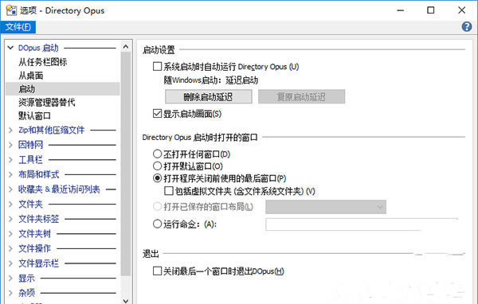
Task: Enable 关闭最后一个窗口时退出DOpus checkbox
Action: pos(157,271)
